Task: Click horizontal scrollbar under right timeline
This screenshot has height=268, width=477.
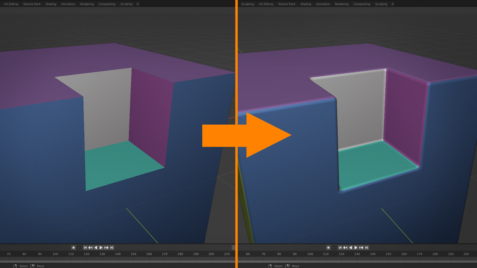Action: [357, 262]
